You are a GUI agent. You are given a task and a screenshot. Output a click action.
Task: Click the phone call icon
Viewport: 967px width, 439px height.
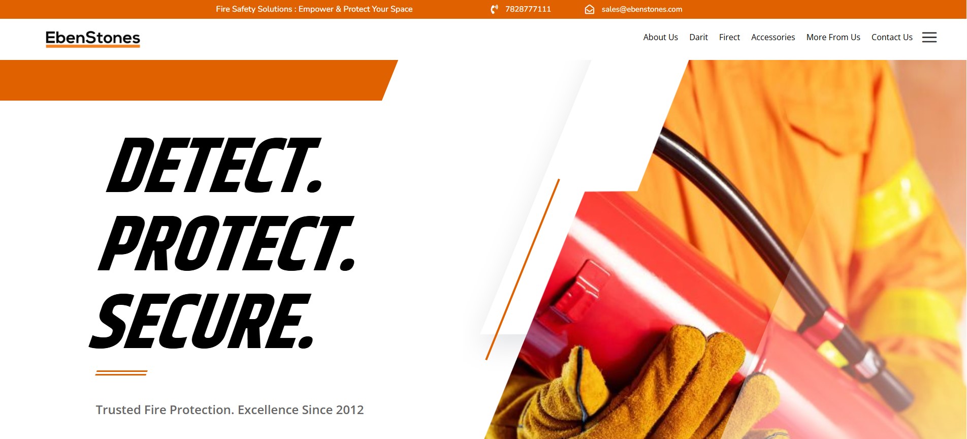494,9
